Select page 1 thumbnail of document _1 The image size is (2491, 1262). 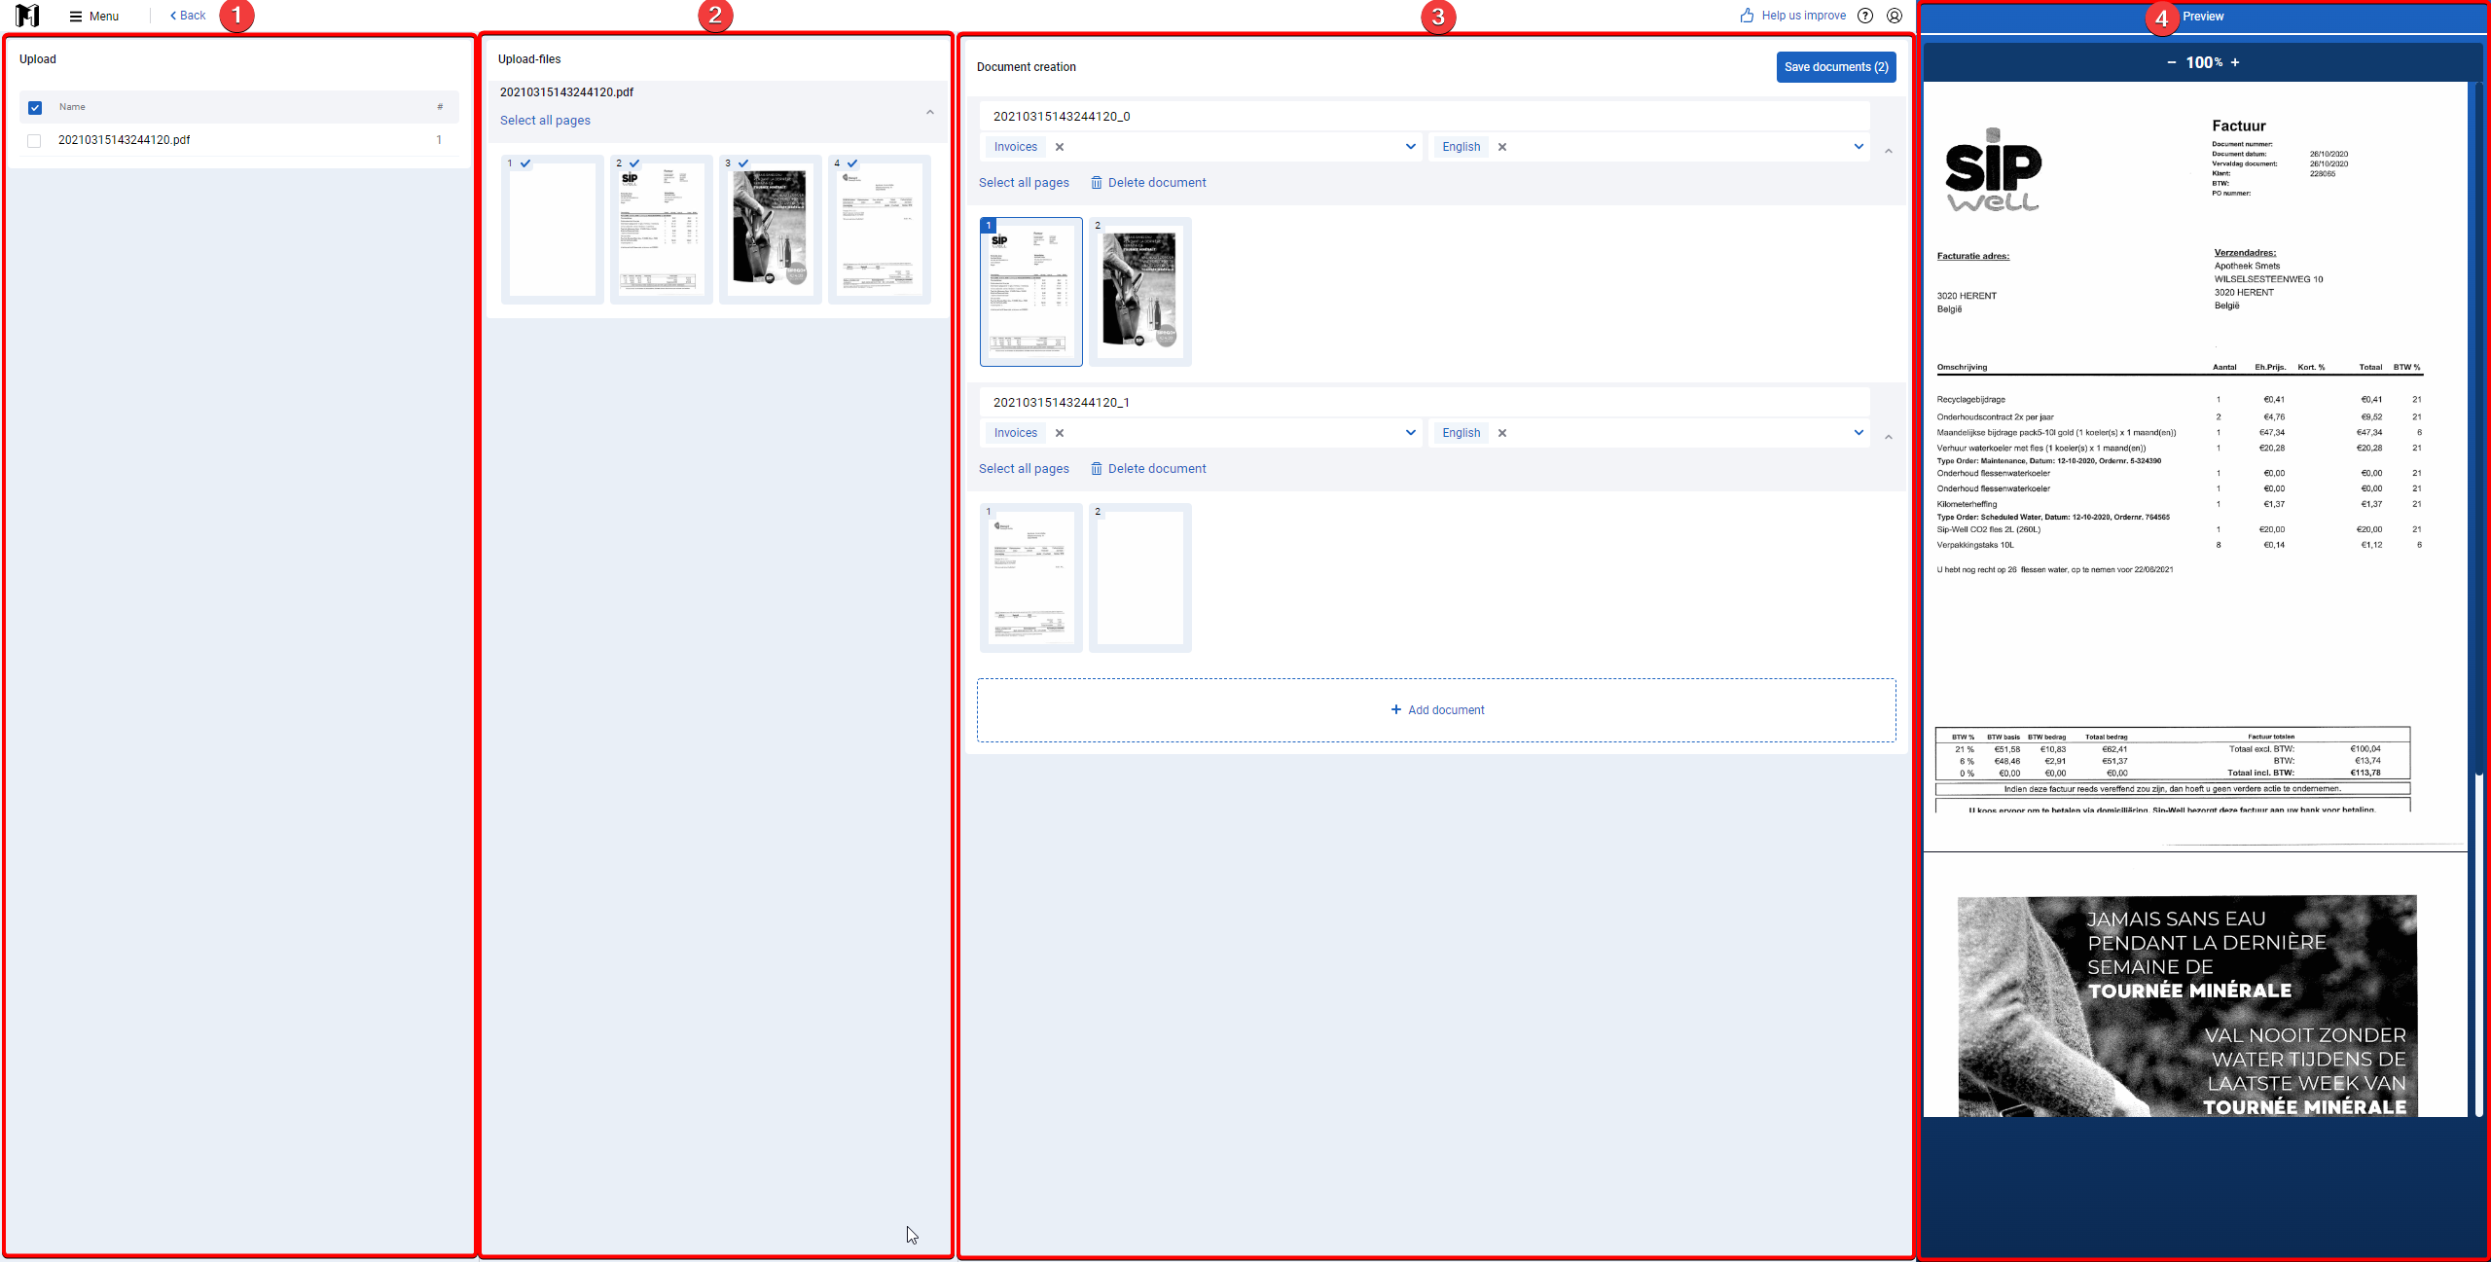[1031, 578]
